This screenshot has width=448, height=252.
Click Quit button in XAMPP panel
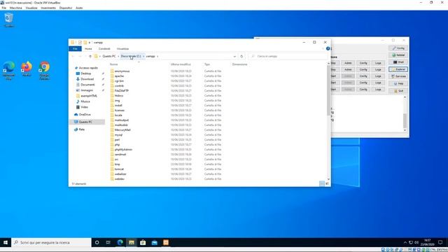click(x=398, y=91)
